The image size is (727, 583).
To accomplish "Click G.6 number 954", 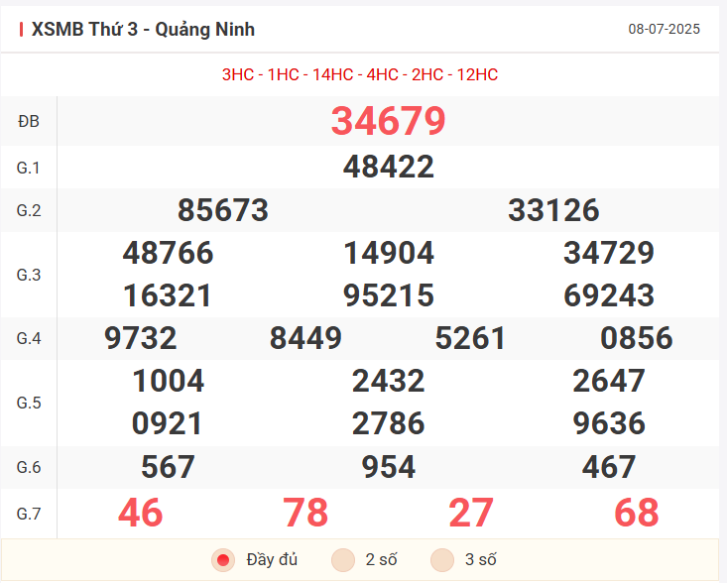I will [389, 467].
